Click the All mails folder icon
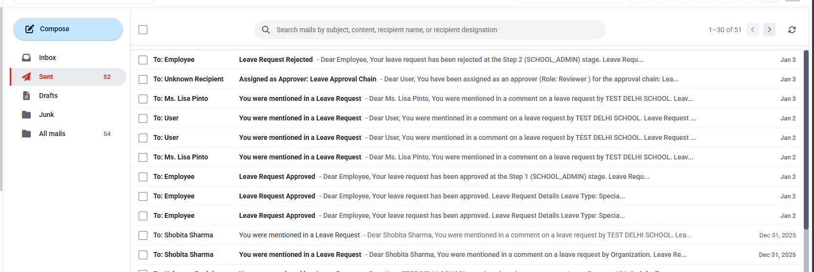 [x=26, y=134]
